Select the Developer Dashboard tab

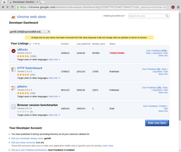pos(24,2)
